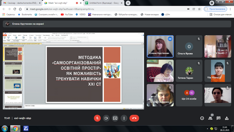
Task: Open the activities panel icon
Action: pos(227,118)
